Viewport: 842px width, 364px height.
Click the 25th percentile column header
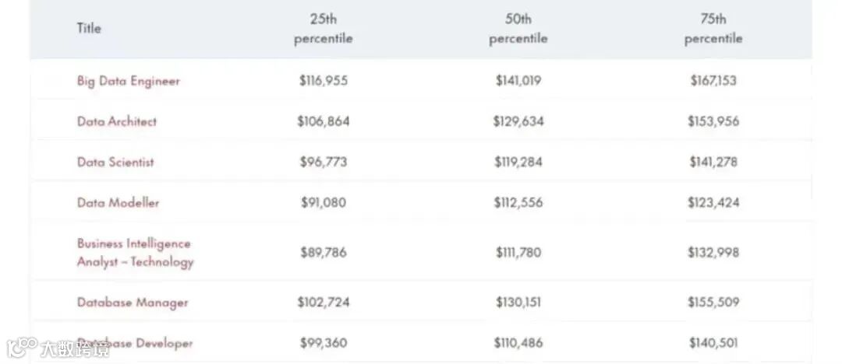pos(323,29)
